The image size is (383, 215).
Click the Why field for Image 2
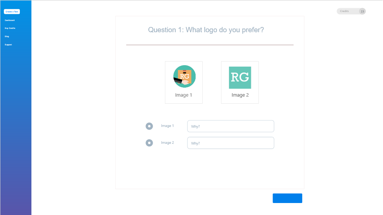point(230,143)
